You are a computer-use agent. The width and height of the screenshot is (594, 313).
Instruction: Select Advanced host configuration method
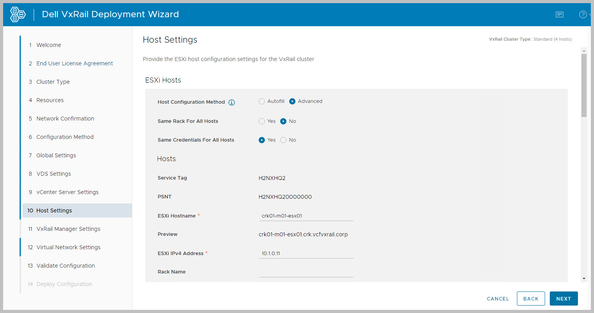tap(292, 101)
